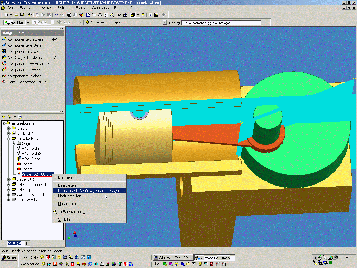Screen dimensions: 357x268
Task: Choose Unterdrücken from the context menu
Action: 89,204
